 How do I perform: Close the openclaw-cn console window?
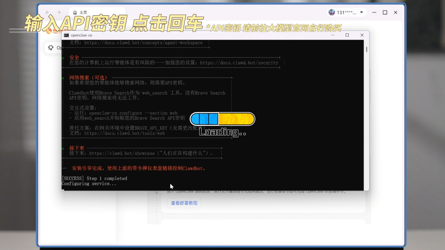pyautogui.click(x=362, y=35)
